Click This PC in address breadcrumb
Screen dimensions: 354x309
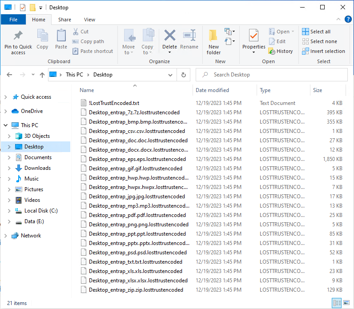(x=75, y=75)
